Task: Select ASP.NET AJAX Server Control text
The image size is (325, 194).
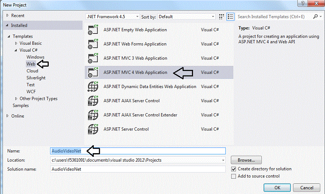Action: [x=132, y=101]
